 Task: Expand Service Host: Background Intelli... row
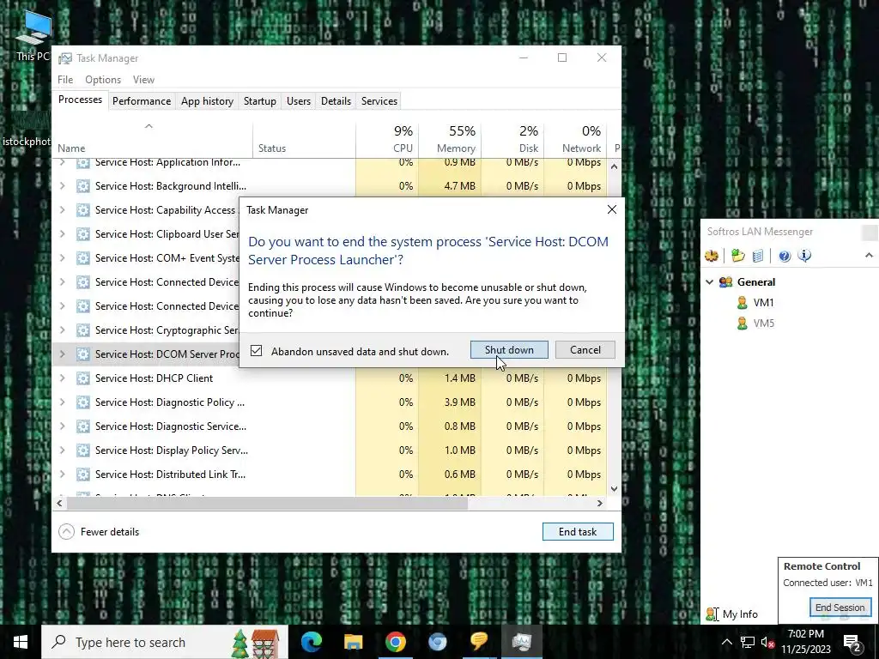pyautogui.click(x=62, y=186)
